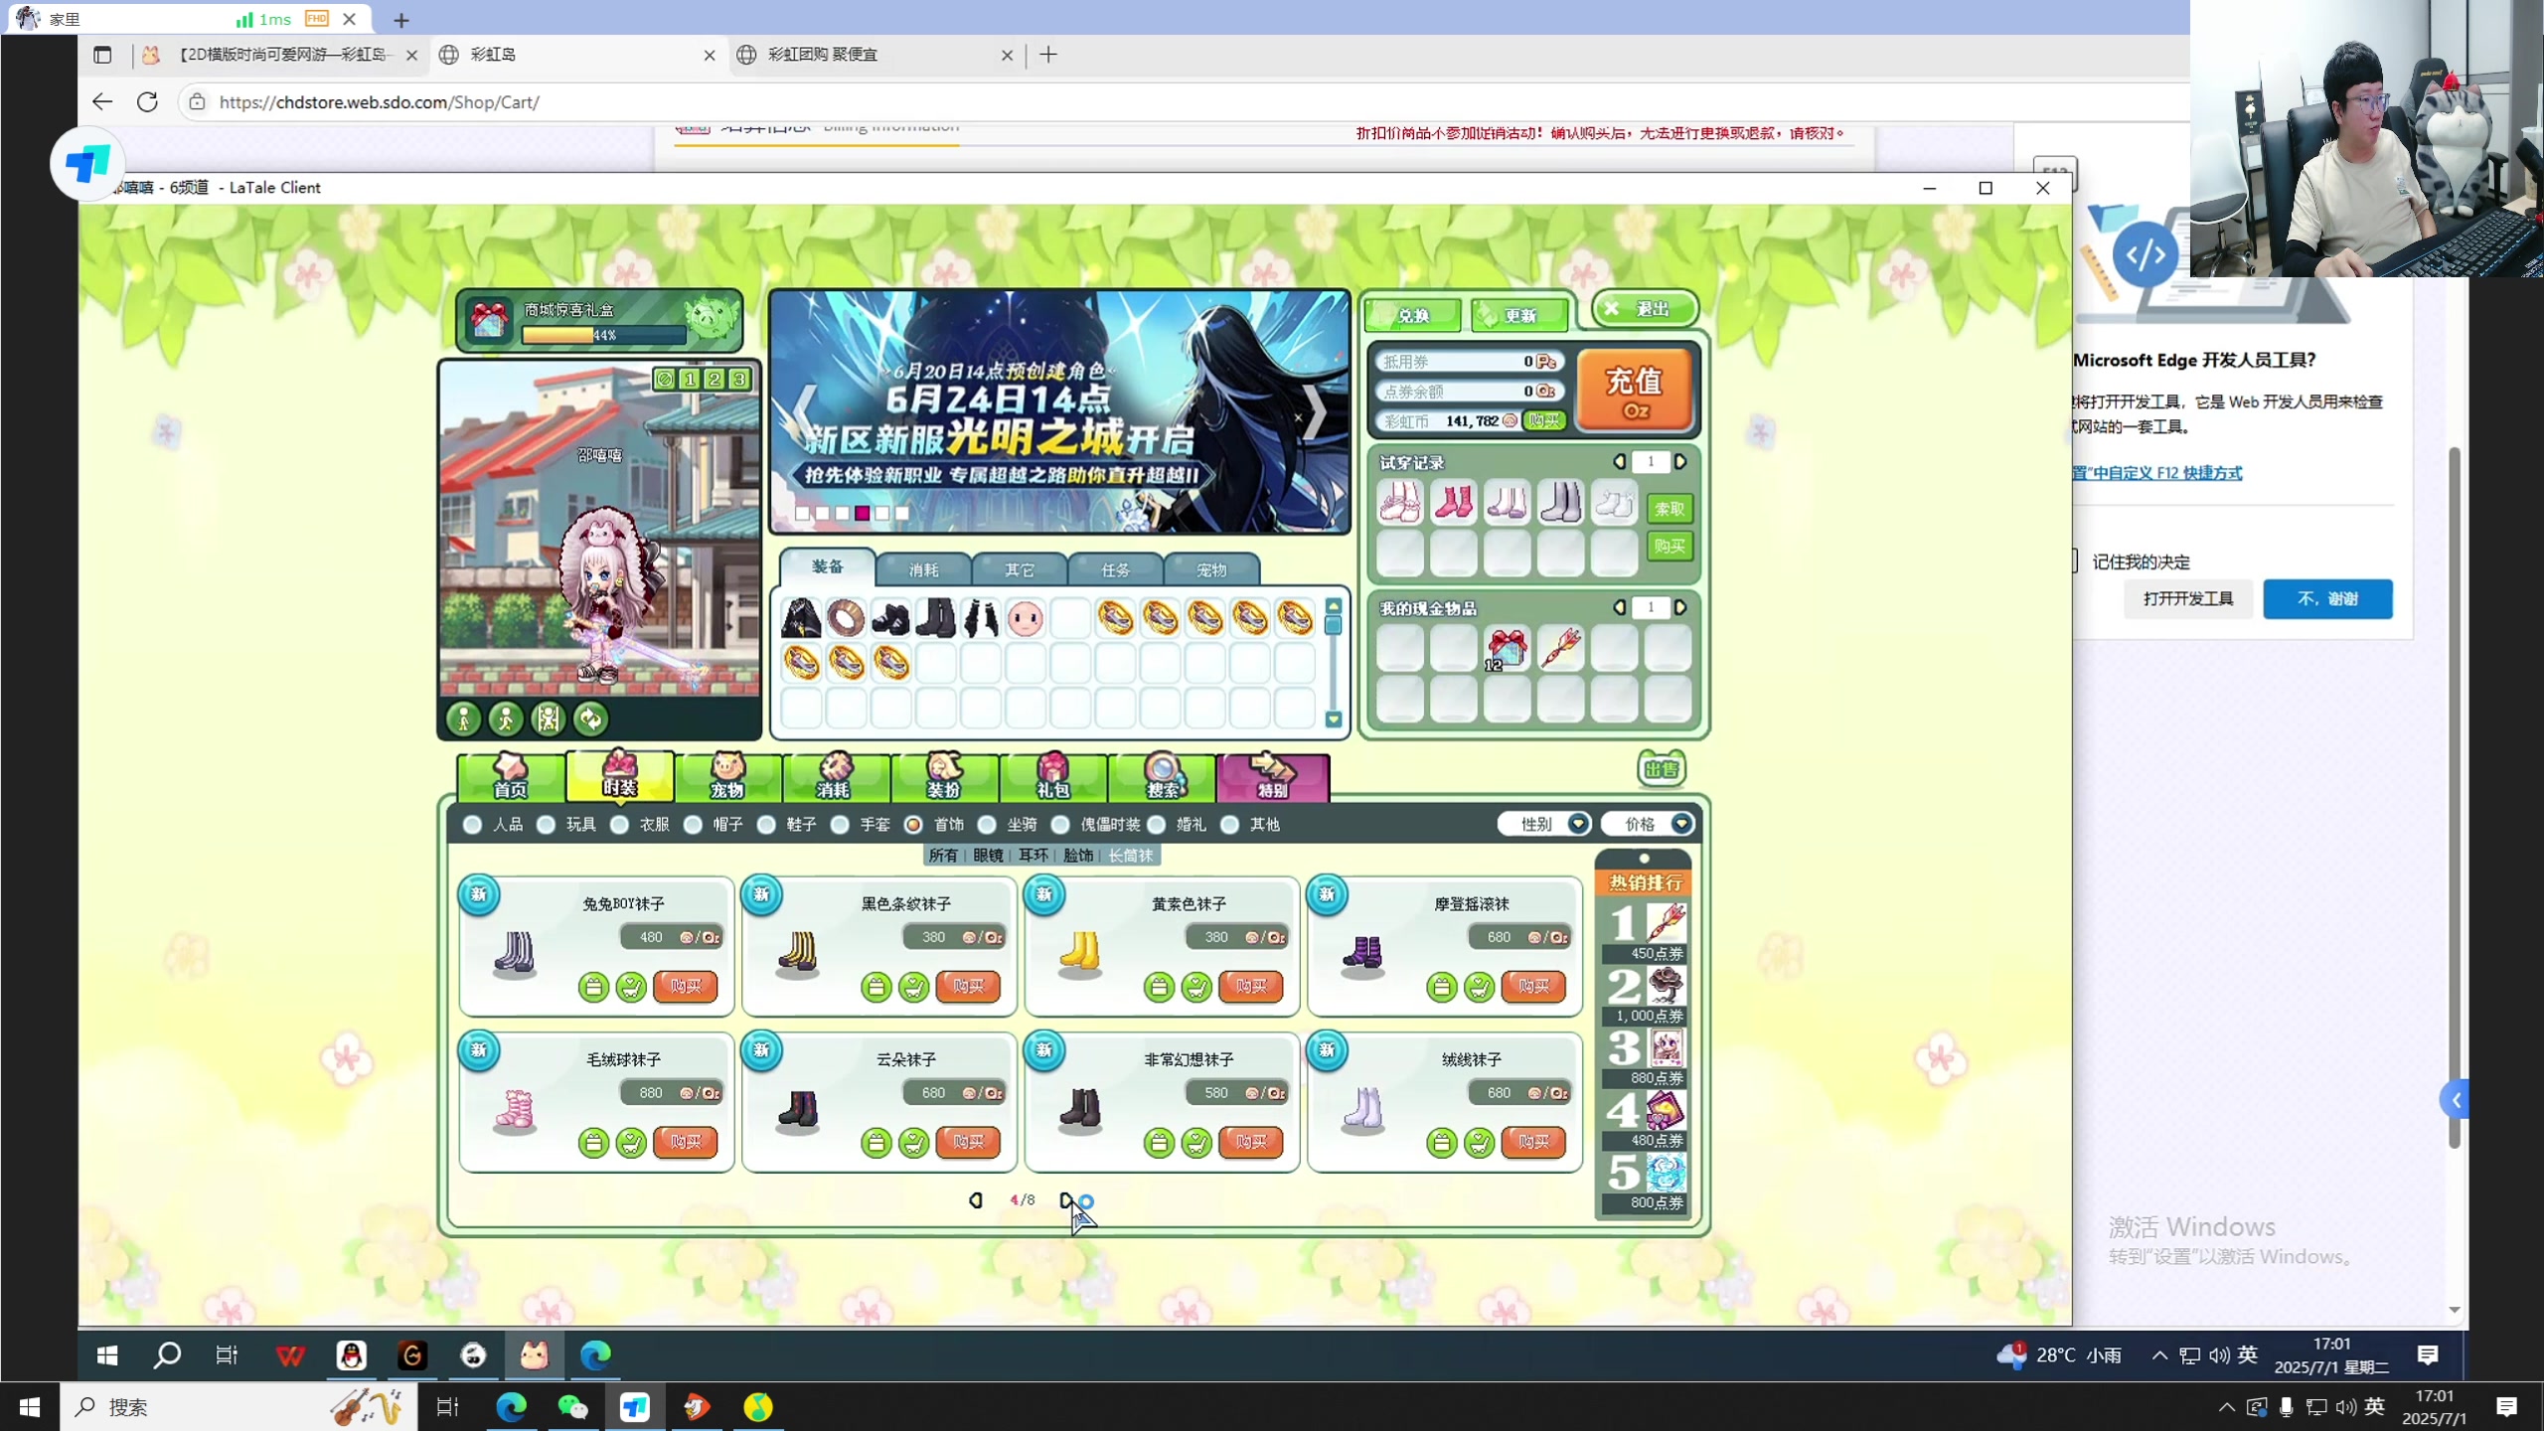Select the 婚礼 category radio button
This screenshot has width=2544, height=1431.
point(1157,824)
